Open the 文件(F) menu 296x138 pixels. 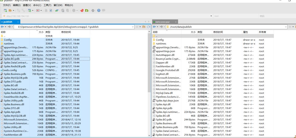point(7,5)
